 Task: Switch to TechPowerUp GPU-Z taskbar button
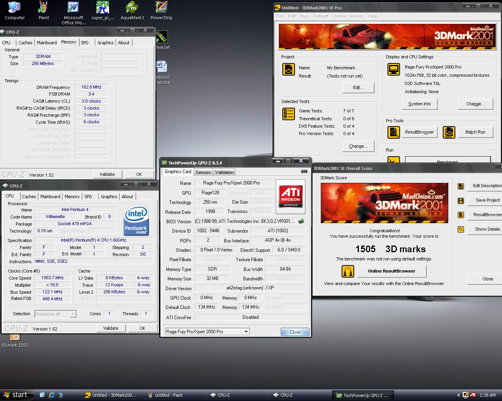[x=363, y=395]
